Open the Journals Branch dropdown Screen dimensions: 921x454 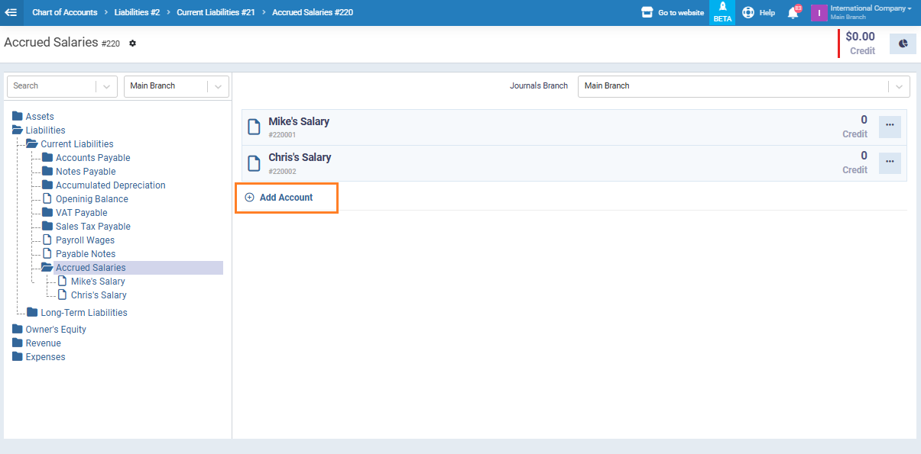coord(743,86)
